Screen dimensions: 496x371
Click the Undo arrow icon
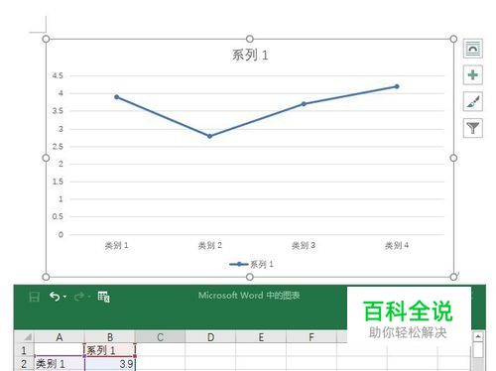tap(55, 297)
